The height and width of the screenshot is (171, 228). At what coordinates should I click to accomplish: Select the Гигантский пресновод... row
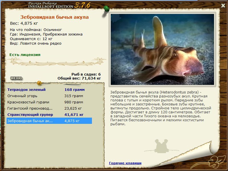tap(49, 108)
